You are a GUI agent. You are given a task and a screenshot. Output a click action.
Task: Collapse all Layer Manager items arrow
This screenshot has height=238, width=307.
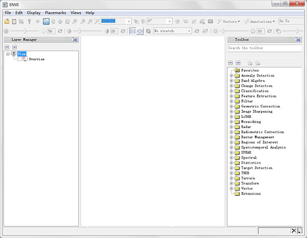pyautogui.click(x=7, y=47)
